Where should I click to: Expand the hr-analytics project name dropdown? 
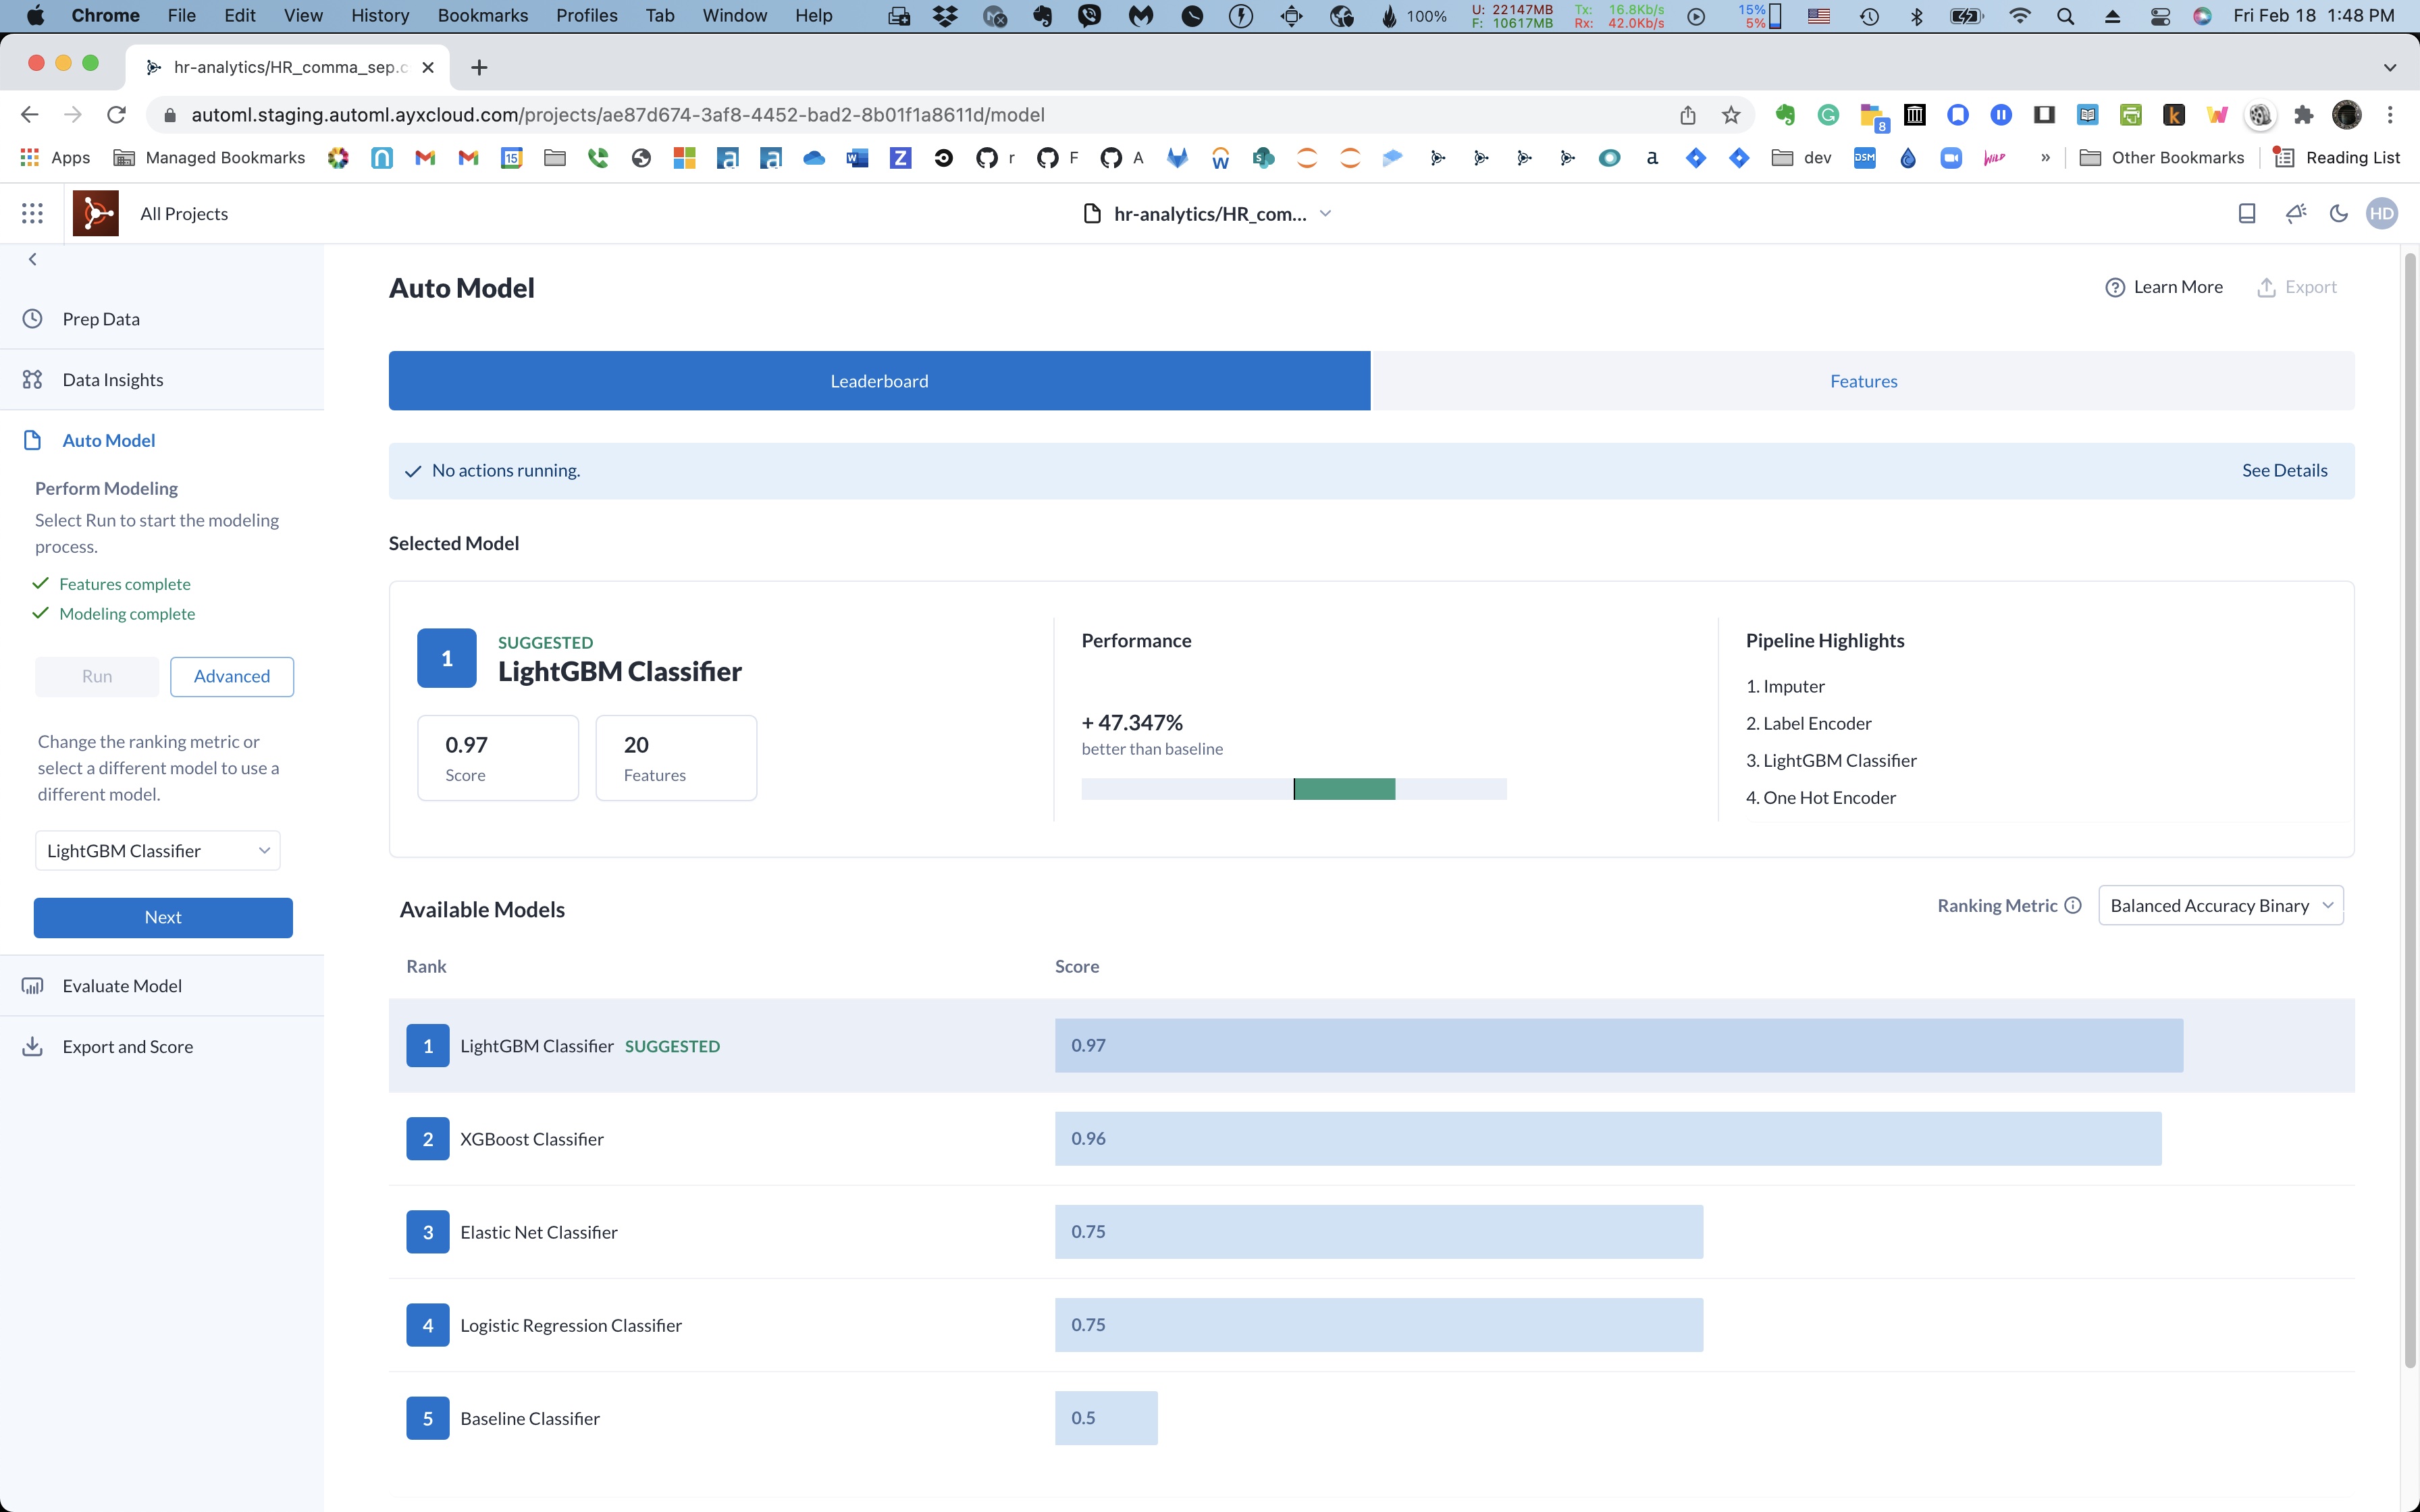(1326, 213)
